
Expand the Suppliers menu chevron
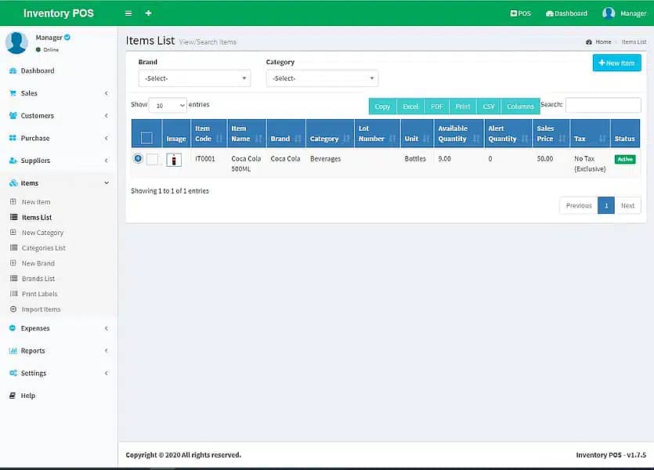click(107, 161)
